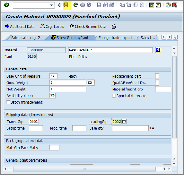Check the Appr.batch rec. req. box
Viewport: 184px width, 175px height.
pos(114,96)
